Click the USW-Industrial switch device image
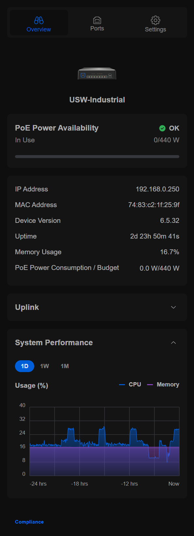 point(97,74)
